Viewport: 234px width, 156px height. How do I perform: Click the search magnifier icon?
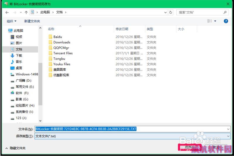225,12
